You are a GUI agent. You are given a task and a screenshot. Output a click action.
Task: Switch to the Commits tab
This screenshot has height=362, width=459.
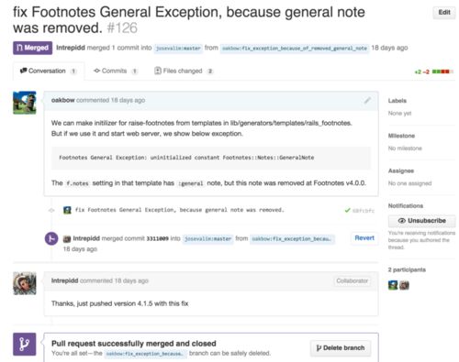(x=116, y=71)
